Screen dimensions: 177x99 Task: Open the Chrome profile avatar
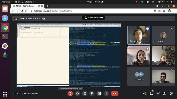click(170, 11)
